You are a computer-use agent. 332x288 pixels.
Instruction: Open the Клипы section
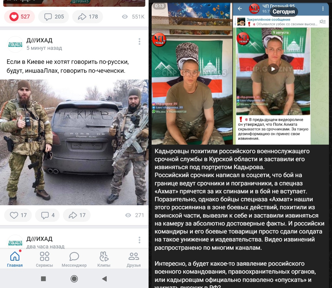104,259
